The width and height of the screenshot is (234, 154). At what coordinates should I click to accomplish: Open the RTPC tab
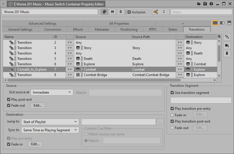coord(153,29)
